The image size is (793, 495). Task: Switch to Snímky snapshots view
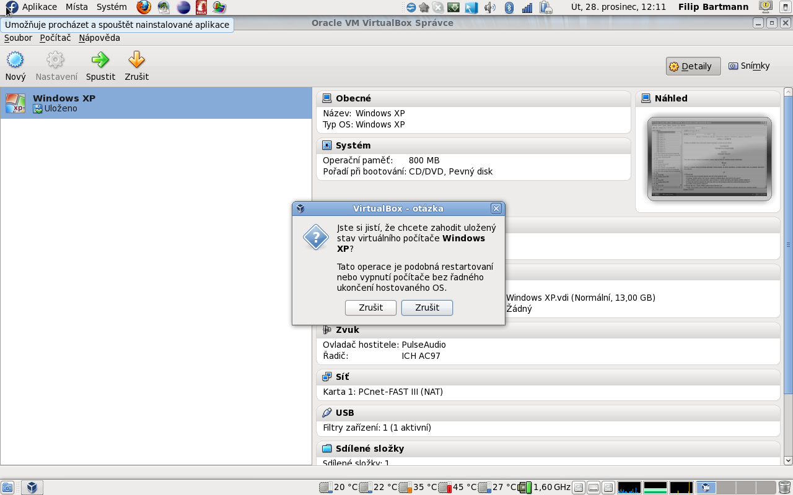tap(749, 66)
